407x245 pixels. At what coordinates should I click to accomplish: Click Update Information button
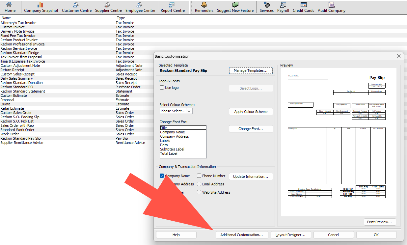click(x=251, y=177)
